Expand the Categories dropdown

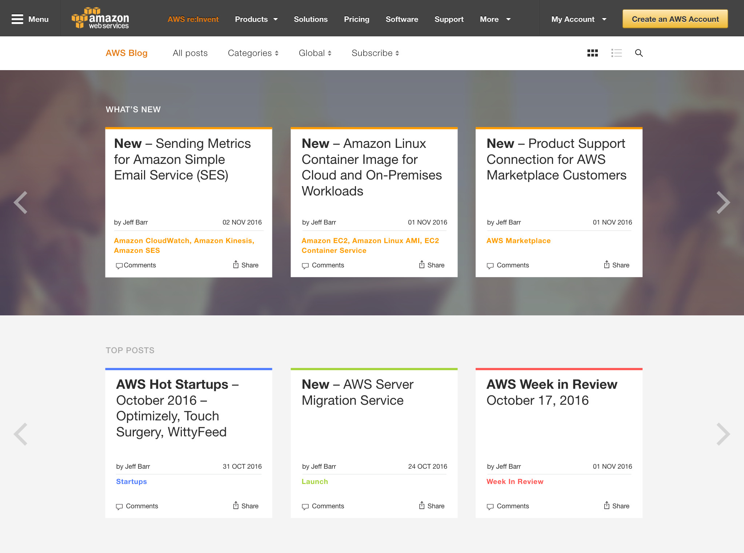pos(253,53)
